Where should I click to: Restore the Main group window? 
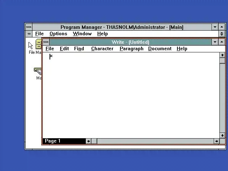pos(222,34)
